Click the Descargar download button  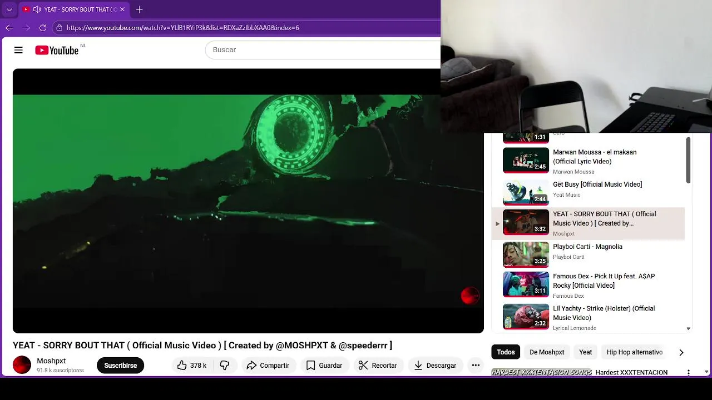pos(435,365)
